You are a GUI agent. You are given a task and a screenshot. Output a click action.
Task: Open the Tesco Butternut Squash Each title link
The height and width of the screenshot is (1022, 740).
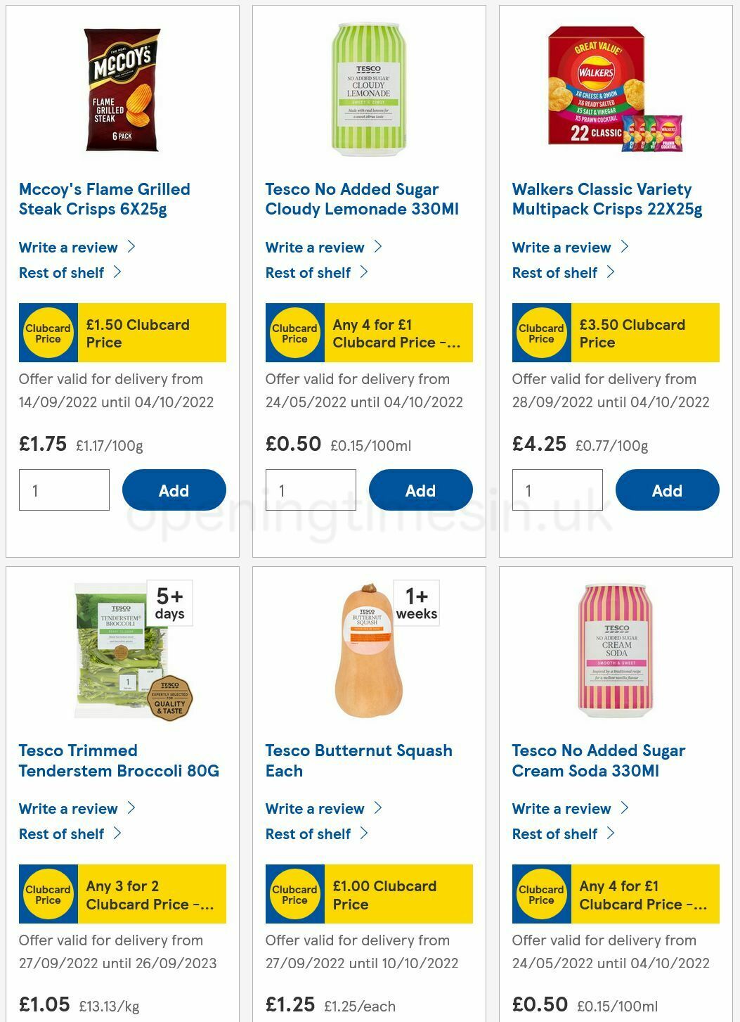358,760
